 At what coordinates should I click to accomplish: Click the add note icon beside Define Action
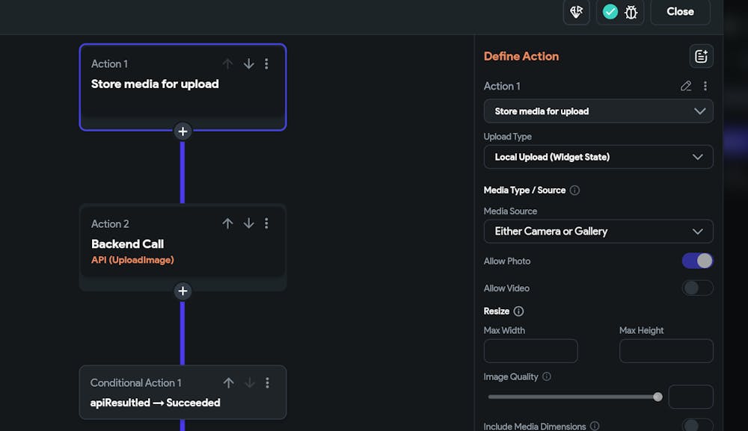[x=701, y=56]
